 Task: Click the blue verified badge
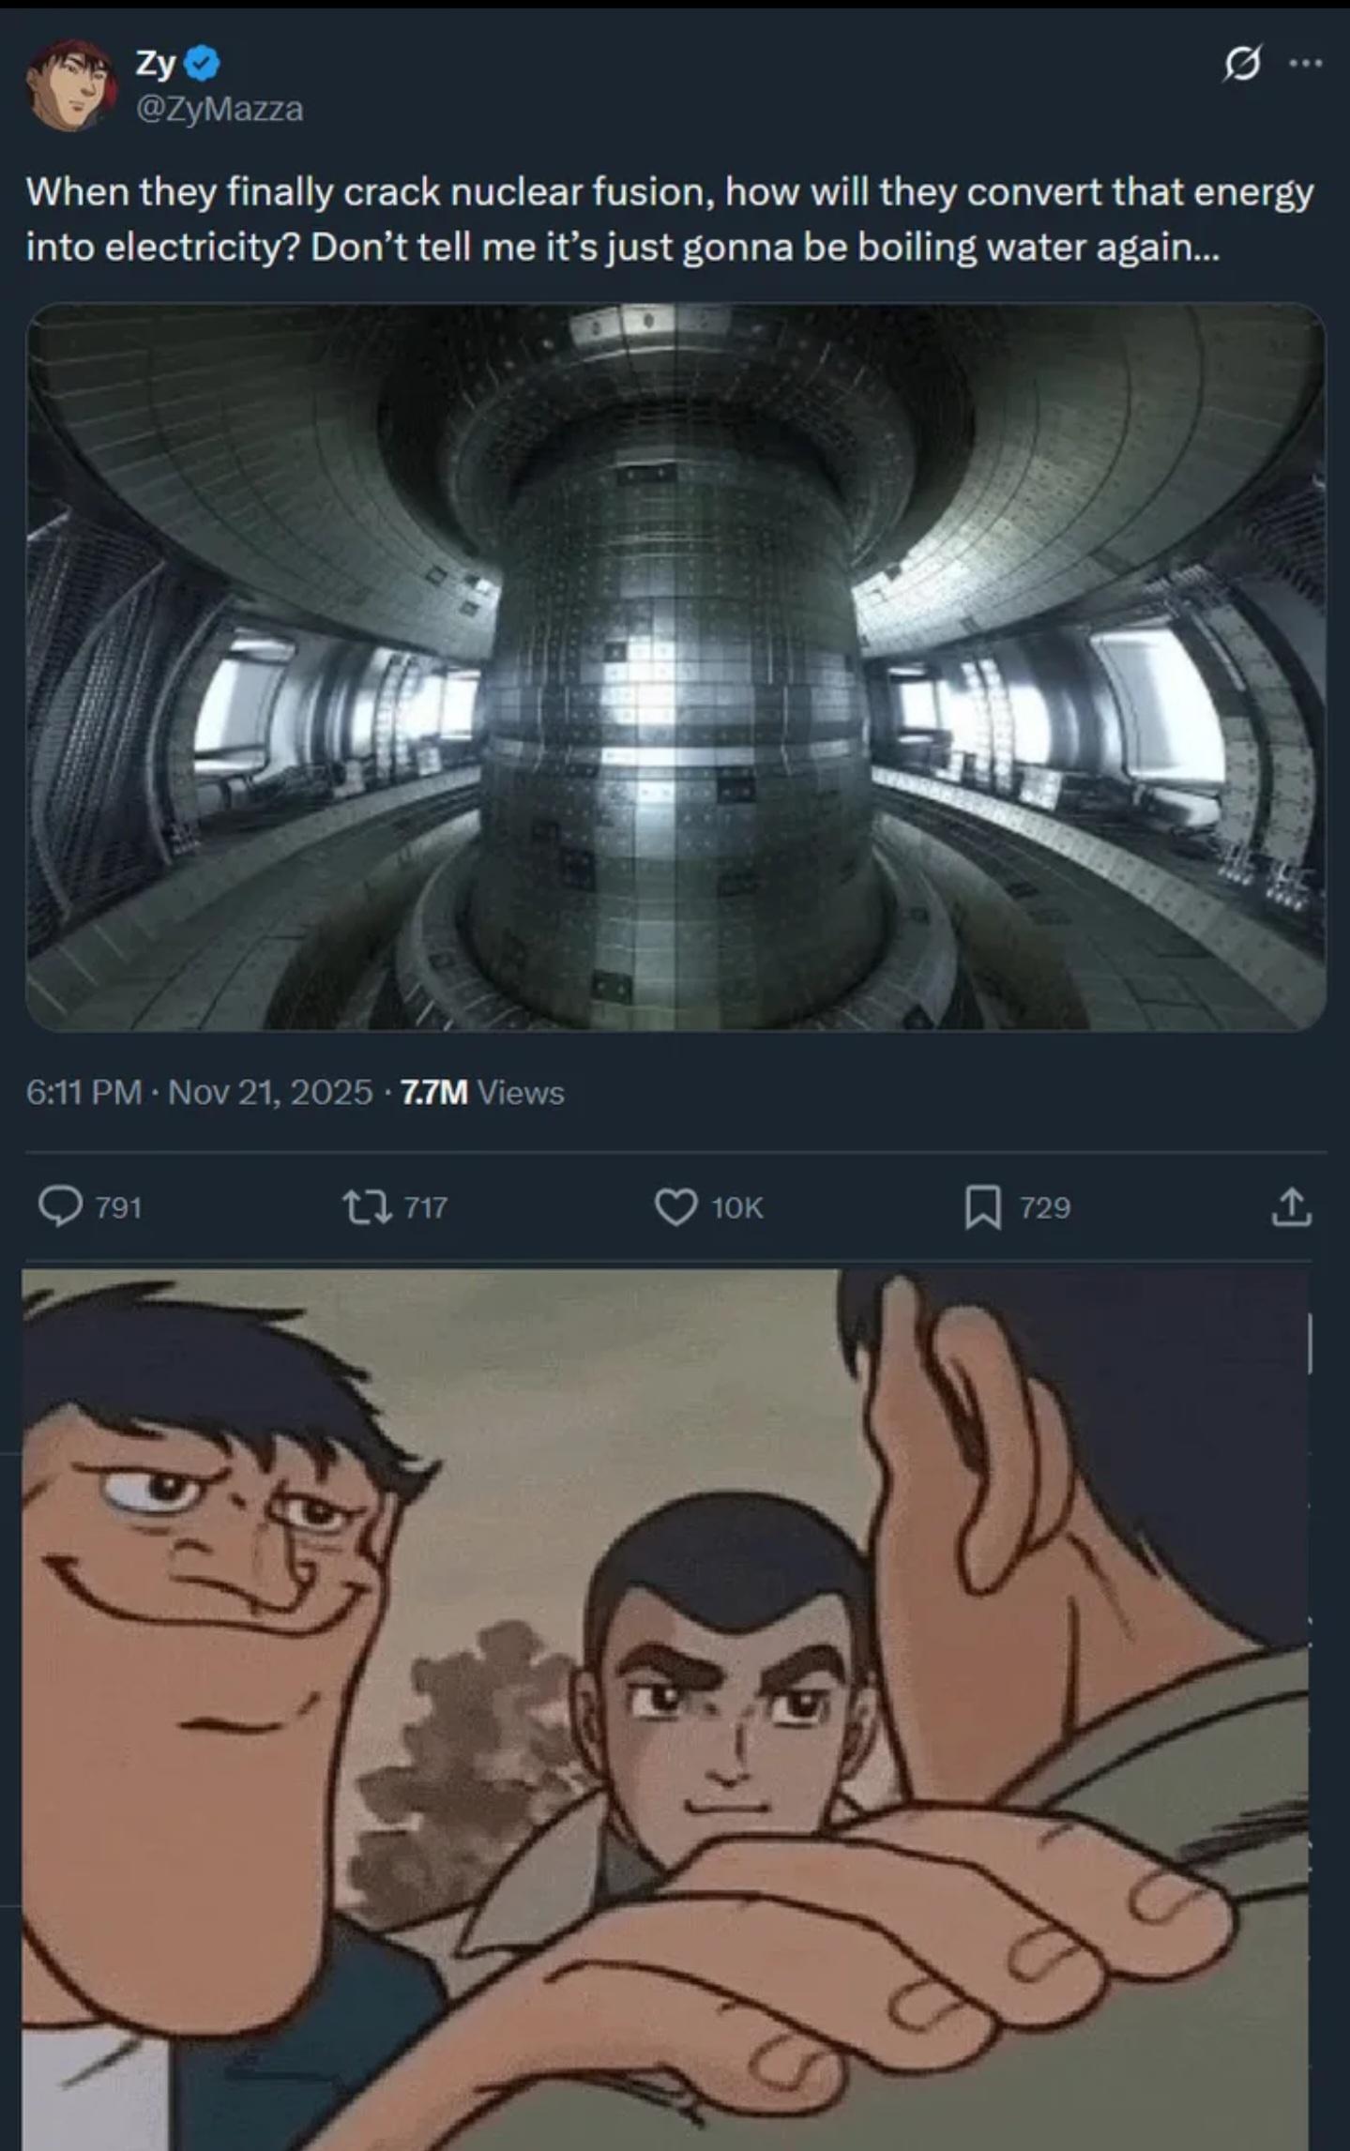tap(202, 64)
